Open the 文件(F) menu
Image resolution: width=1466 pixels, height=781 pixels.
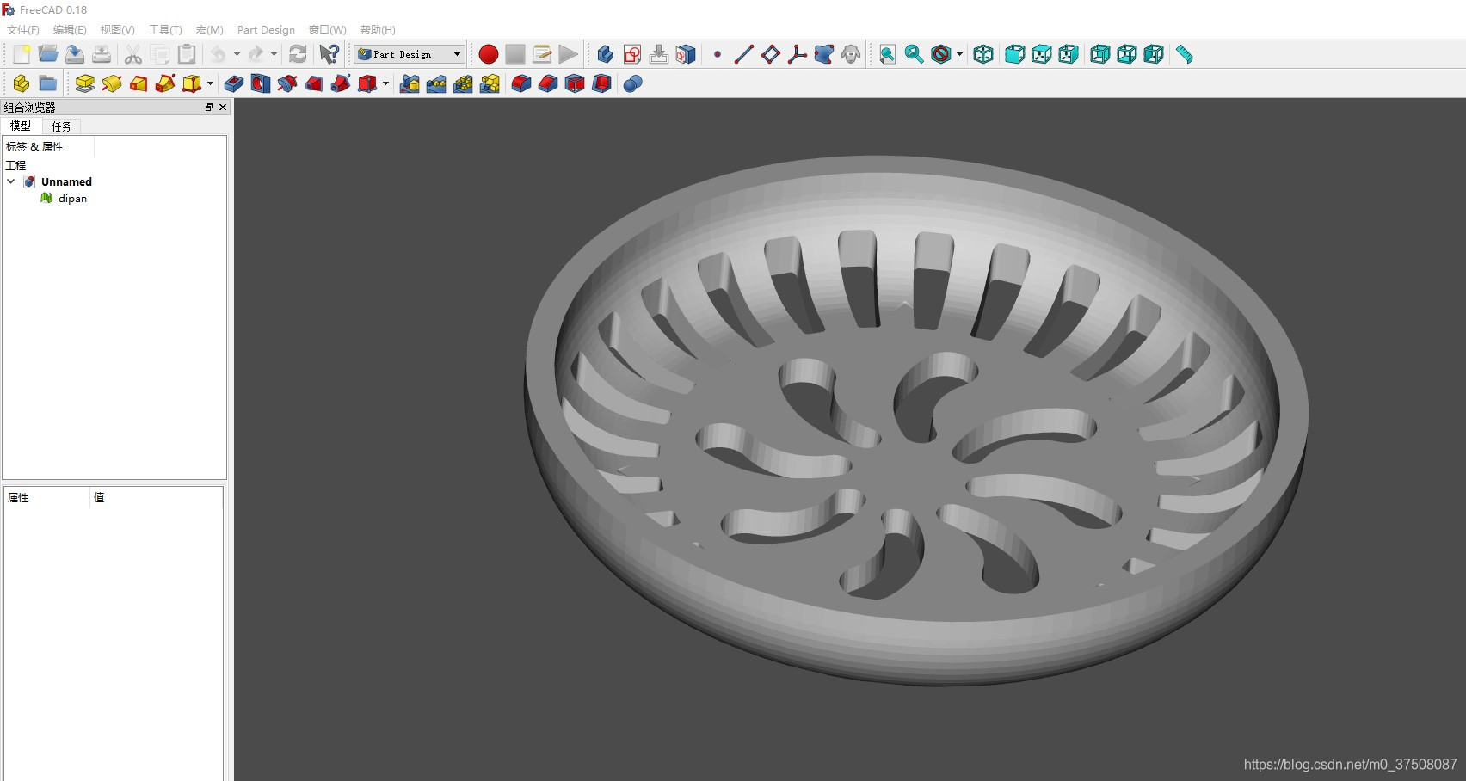click(23, 29)
